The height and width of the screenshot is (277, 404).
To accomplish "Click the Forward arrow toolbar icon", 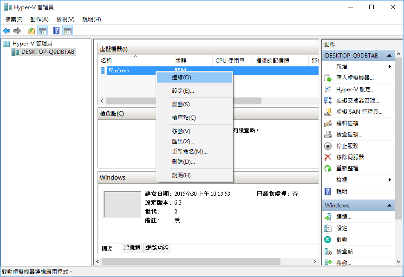I will [17, 31].
